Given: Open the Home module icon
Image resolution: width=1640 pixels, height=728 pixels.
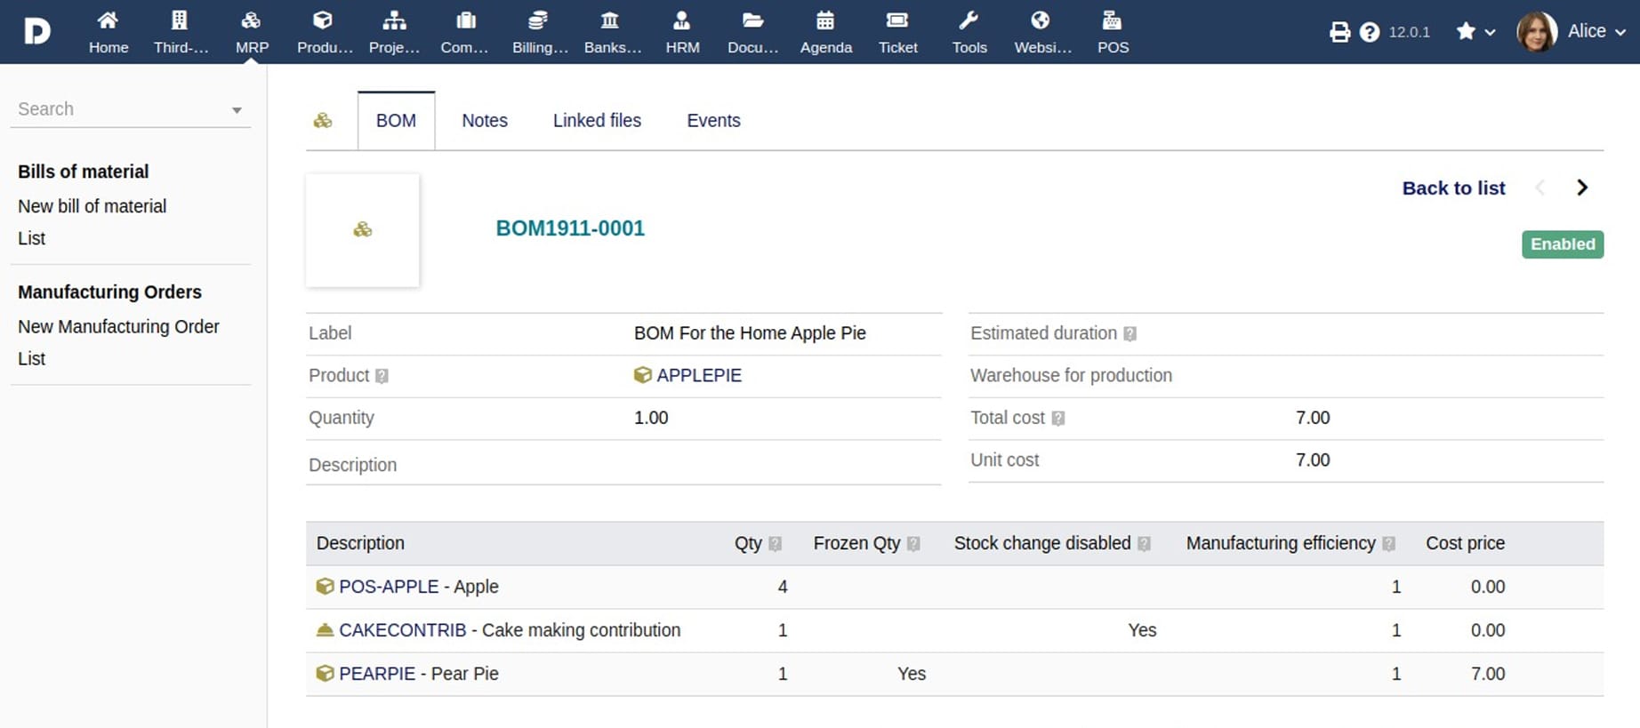Looking at the screenshot, I should tap(108, 21).
